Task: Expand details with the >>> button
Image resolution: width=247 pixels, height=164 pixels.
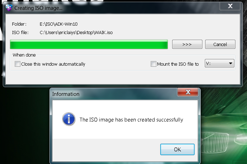Action: (187, 44)
